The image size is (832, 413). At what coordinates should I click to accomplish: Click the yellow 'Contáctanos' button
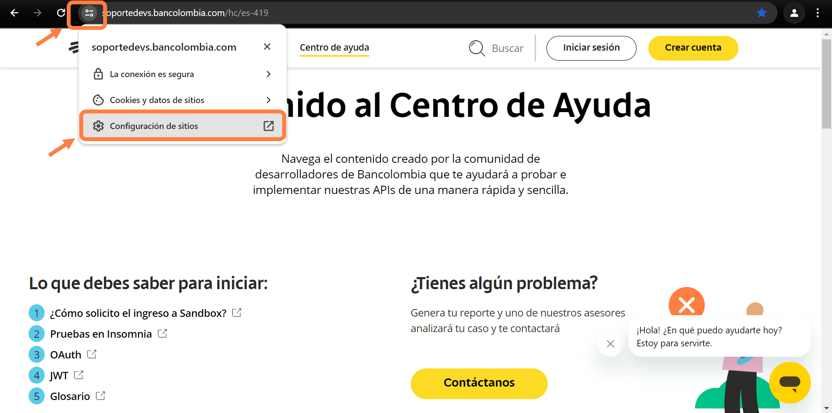coord(479,384)
